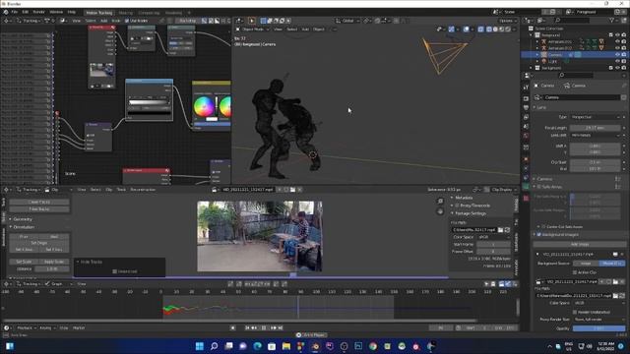Click Focal Length field
Viewport: 630px width, 354px height.
pos(595,128)
